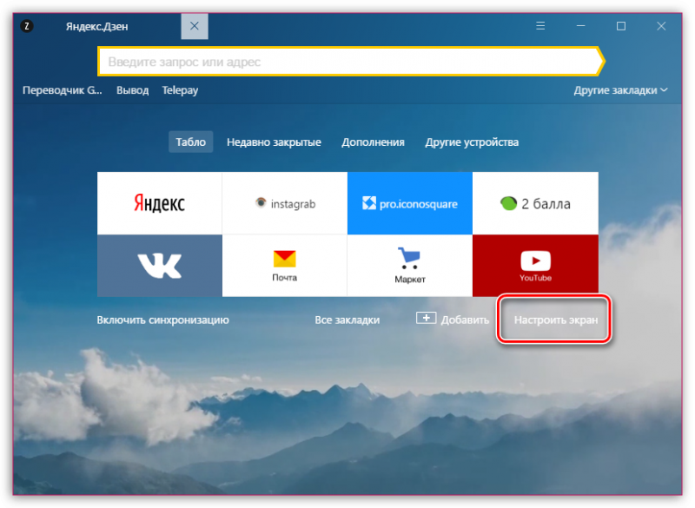This screenshot has width=695, height=508.
Task: Click Включить синхронизацию link
Action: point(162,320)
